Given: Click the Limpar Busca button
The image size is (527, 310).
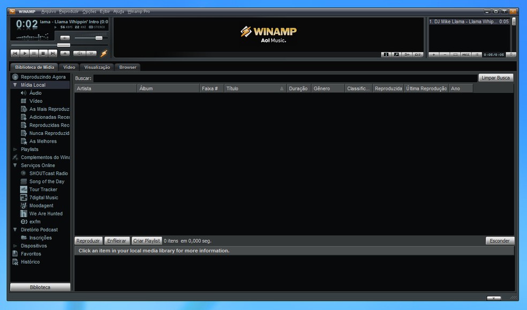Looking at the screenshot, I should pyautogui.click(x=495, y=77).
